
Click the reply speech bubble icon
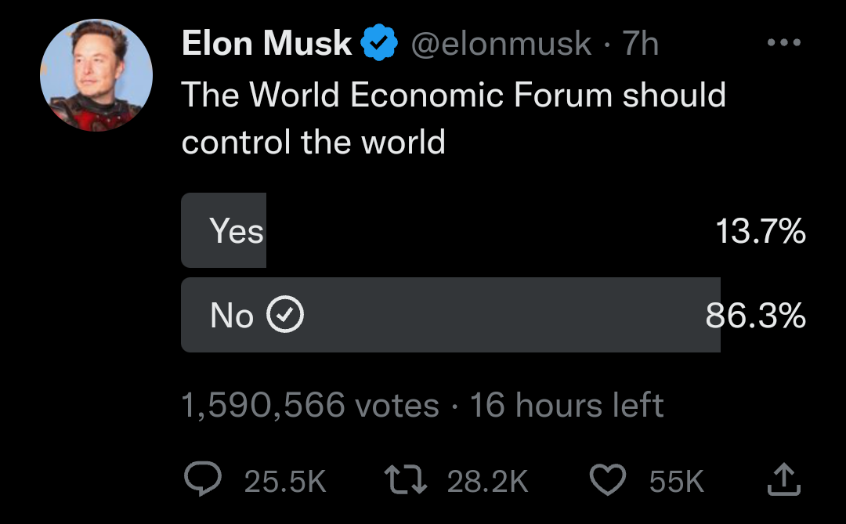coord(204,479)
